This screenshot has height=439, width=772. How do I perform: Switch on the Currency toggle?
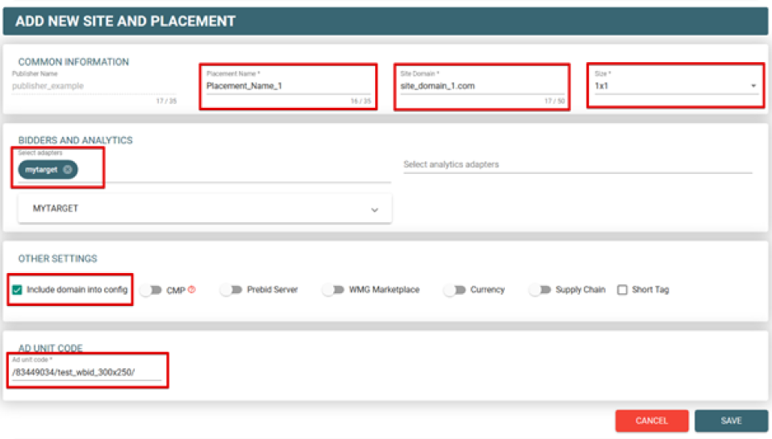click(x=454, y=289)
